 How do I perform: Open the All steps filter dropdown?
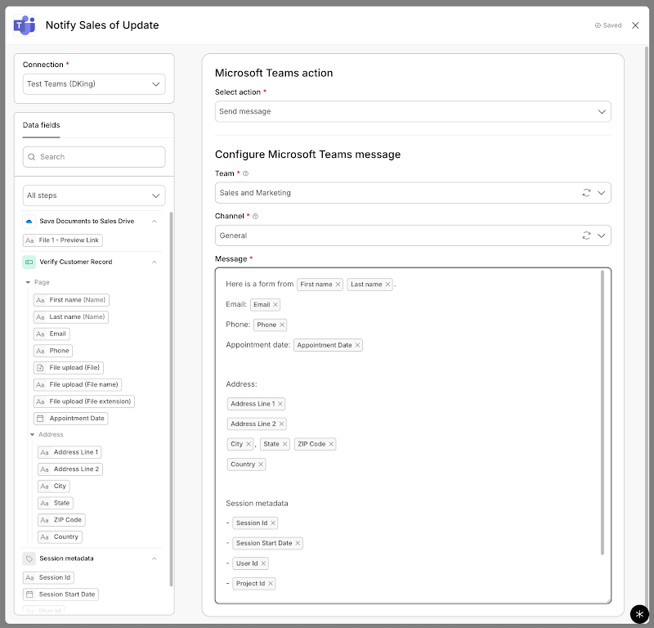pyautogui.click(x=94, y=195)
